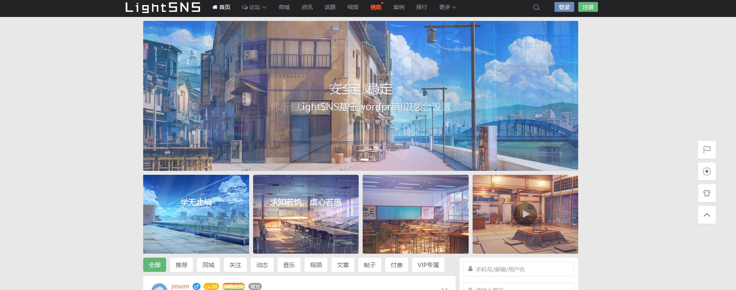Image resolution: width=736 pixels, height=290 pixels.
Task: Click the flag icon in side toolbar
Action: pyautogui.click(x=707, y=150)
